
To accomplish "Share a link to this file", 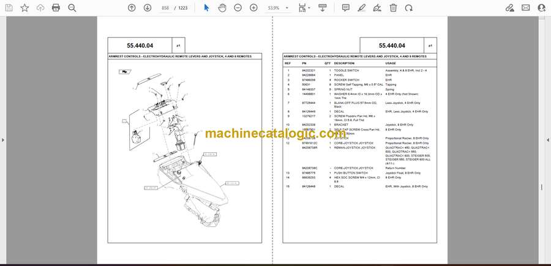I will 510,8.
